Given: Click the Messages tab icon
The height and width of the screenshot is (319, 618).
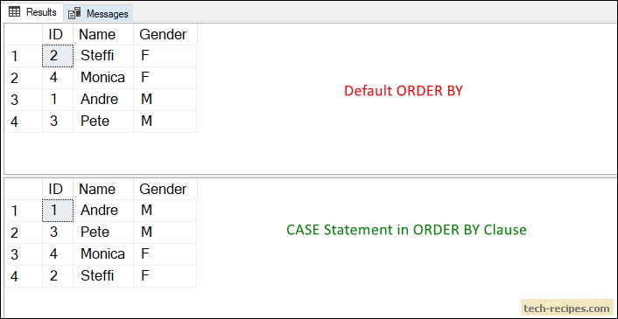Looking at the screenshot, I should 74,13.
